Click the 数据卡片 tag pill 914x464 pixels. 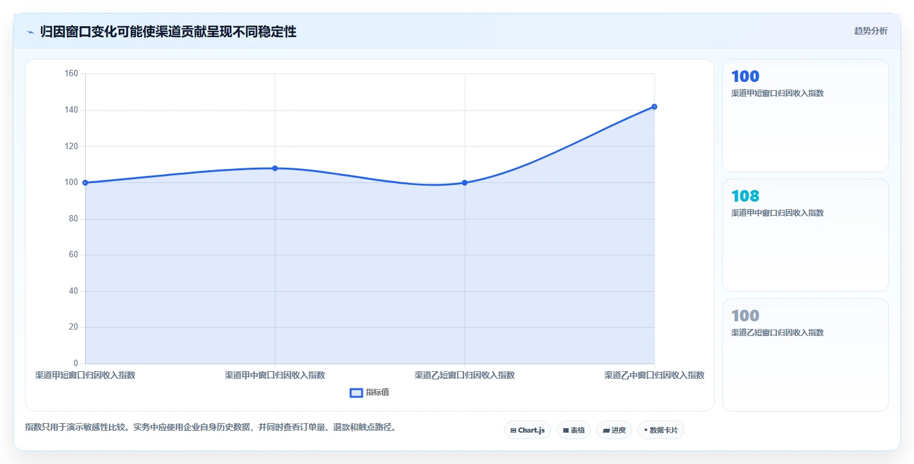[x=660, y=430]
